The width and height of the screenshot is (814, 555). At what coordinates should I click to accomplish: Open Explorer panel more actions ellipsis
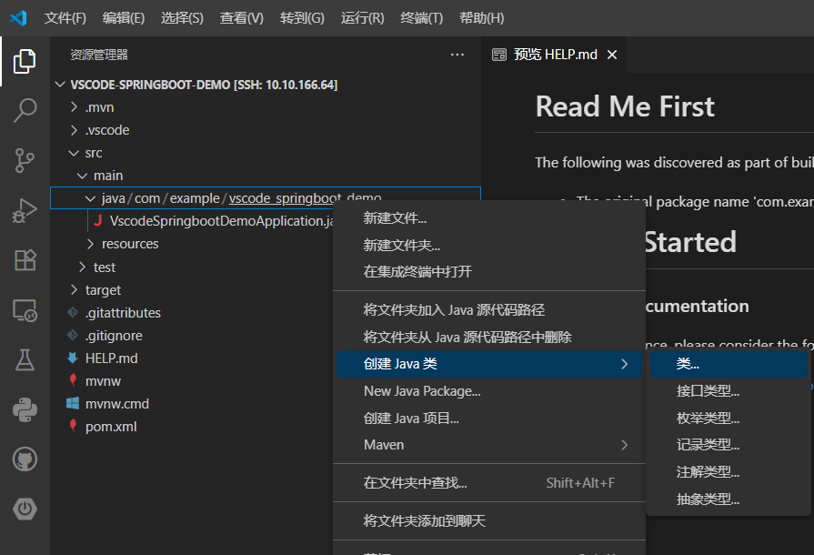point(457,55)
